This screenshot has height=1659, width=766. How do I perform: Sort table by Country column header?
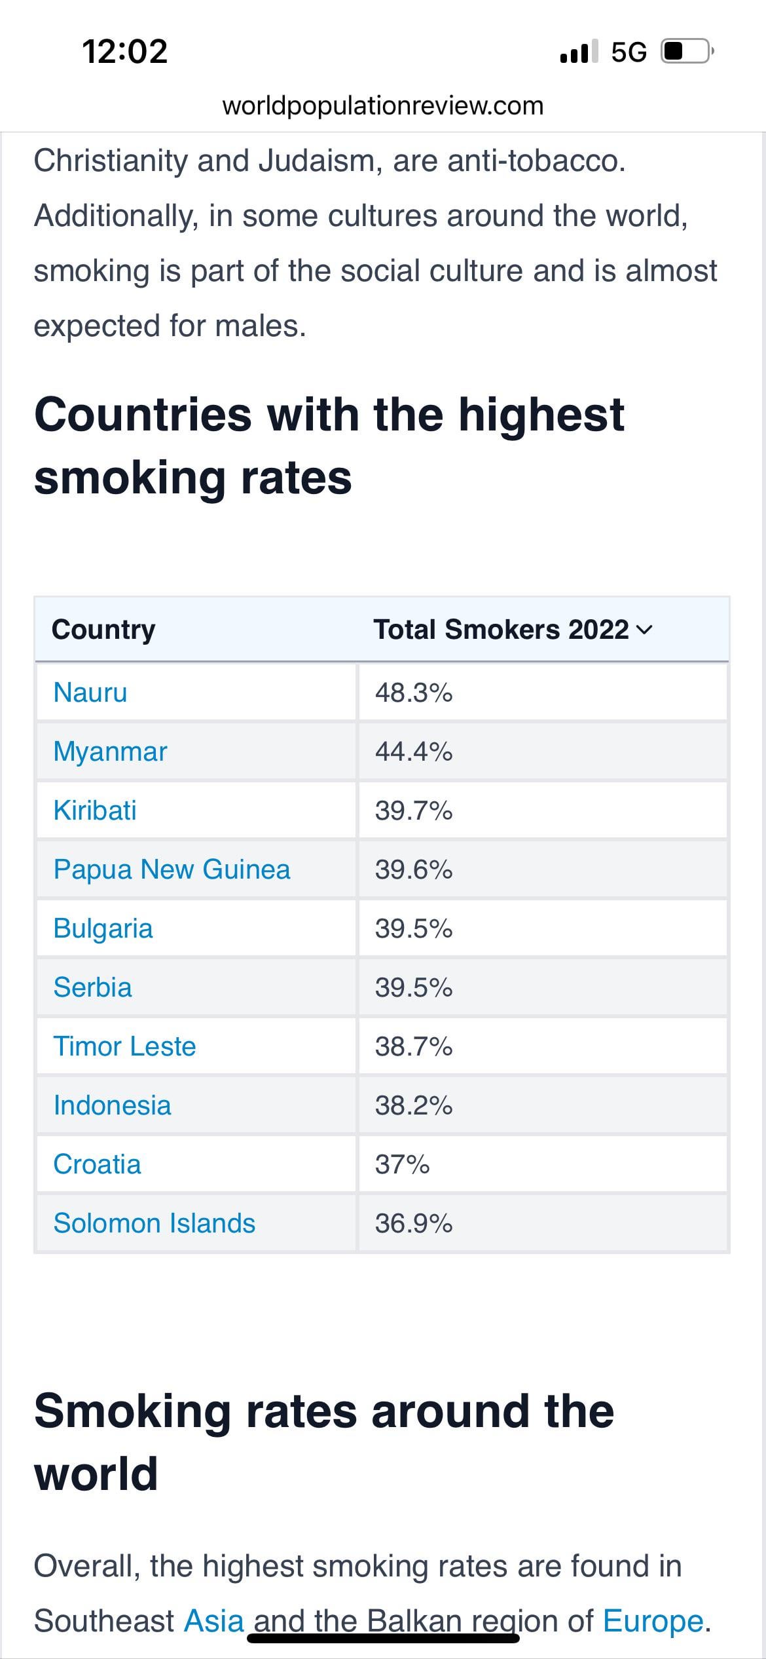point(103,630)
